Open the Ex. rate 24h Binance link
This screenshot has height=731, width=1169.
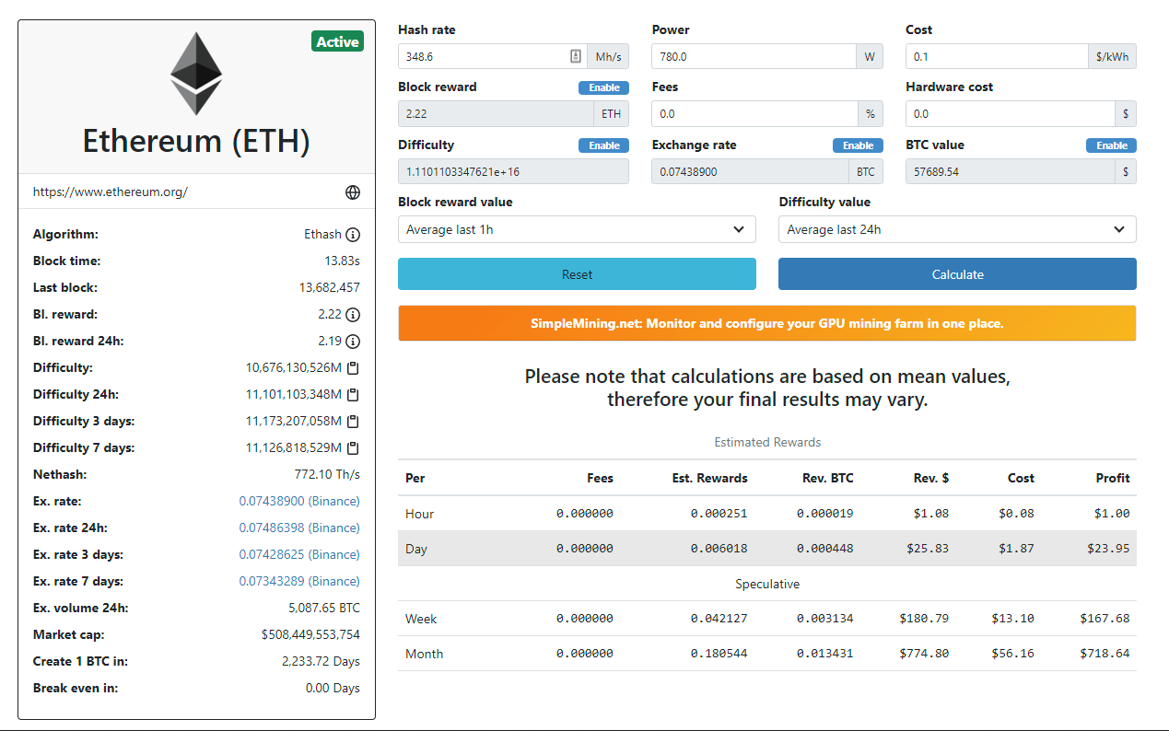click(x=299, y=528)
